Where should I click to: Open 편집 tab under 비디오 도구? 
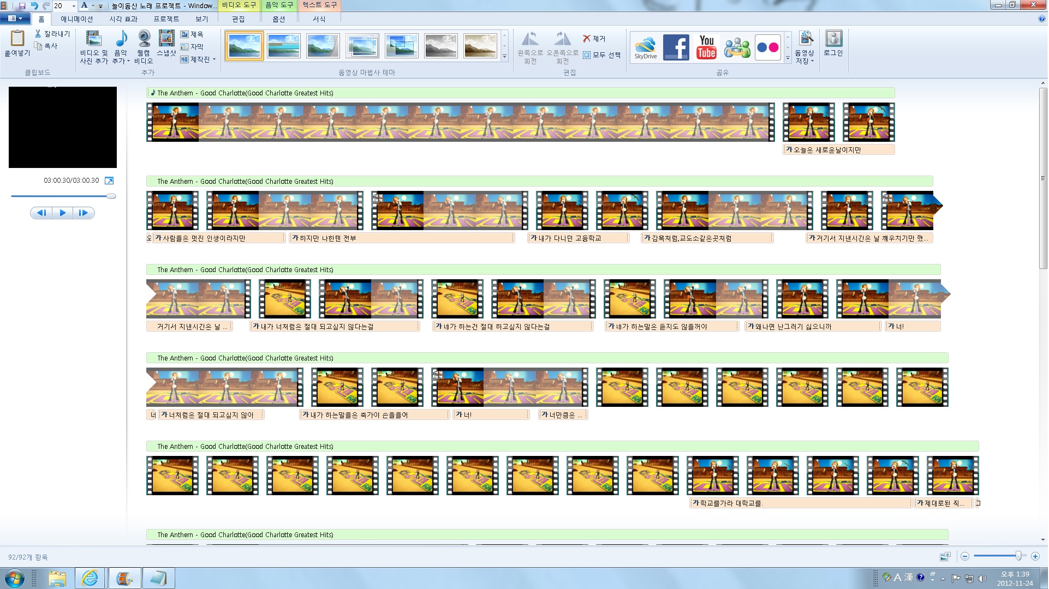point(239,19)
